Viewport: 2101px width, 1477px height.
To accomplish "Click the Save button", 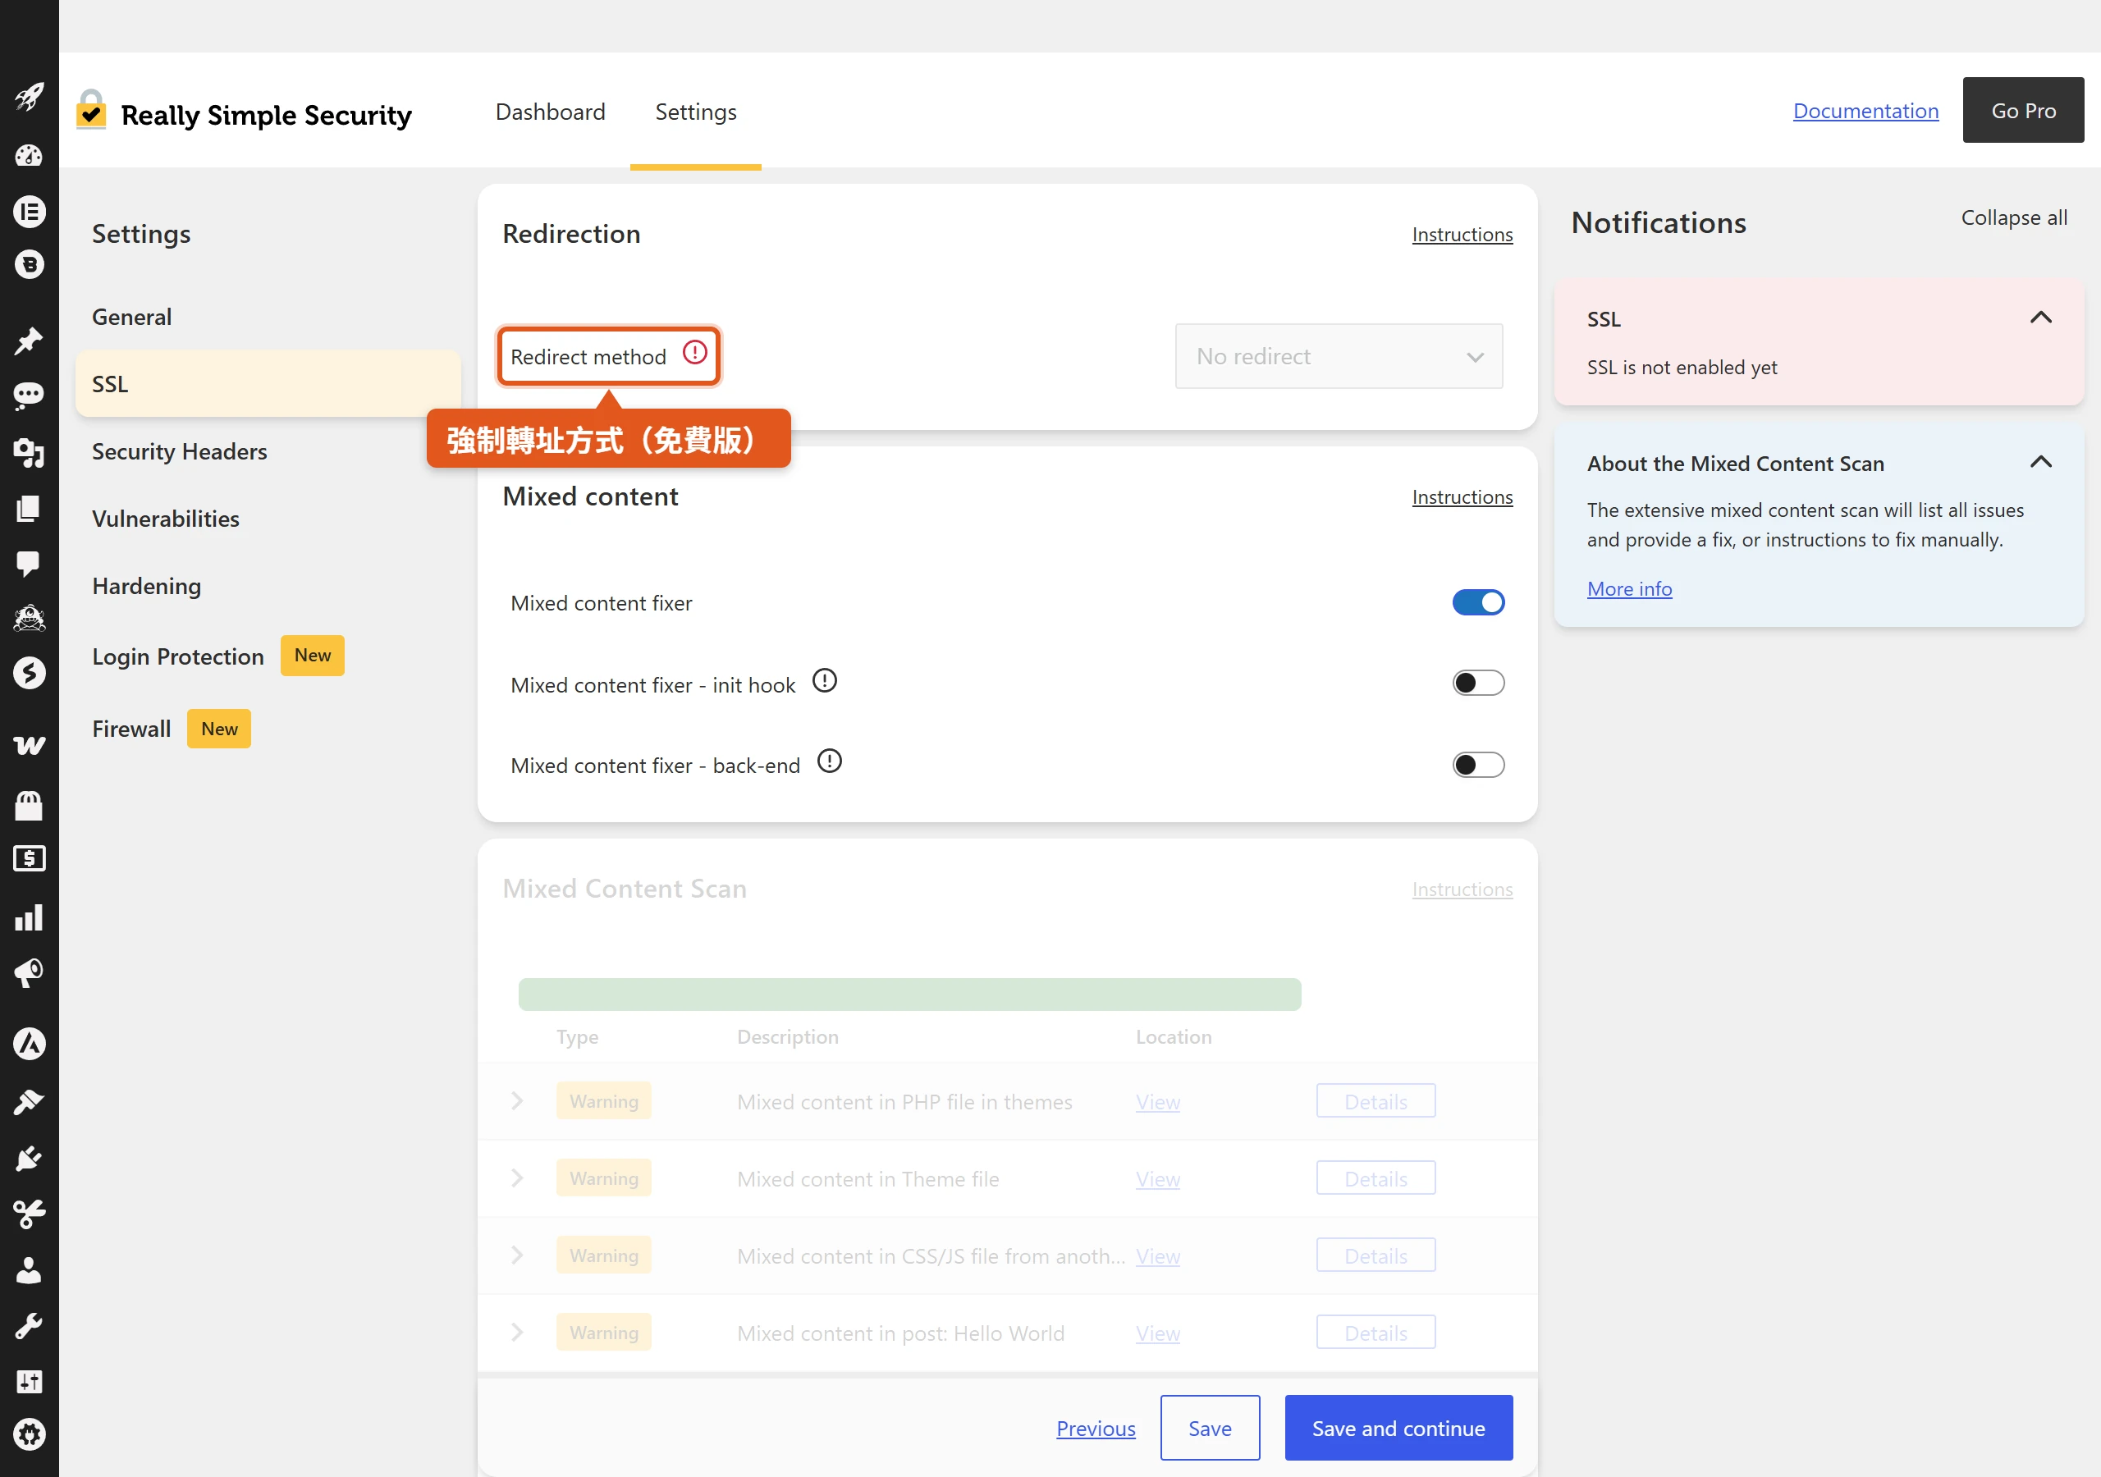I will (x=1209, y=1428).
